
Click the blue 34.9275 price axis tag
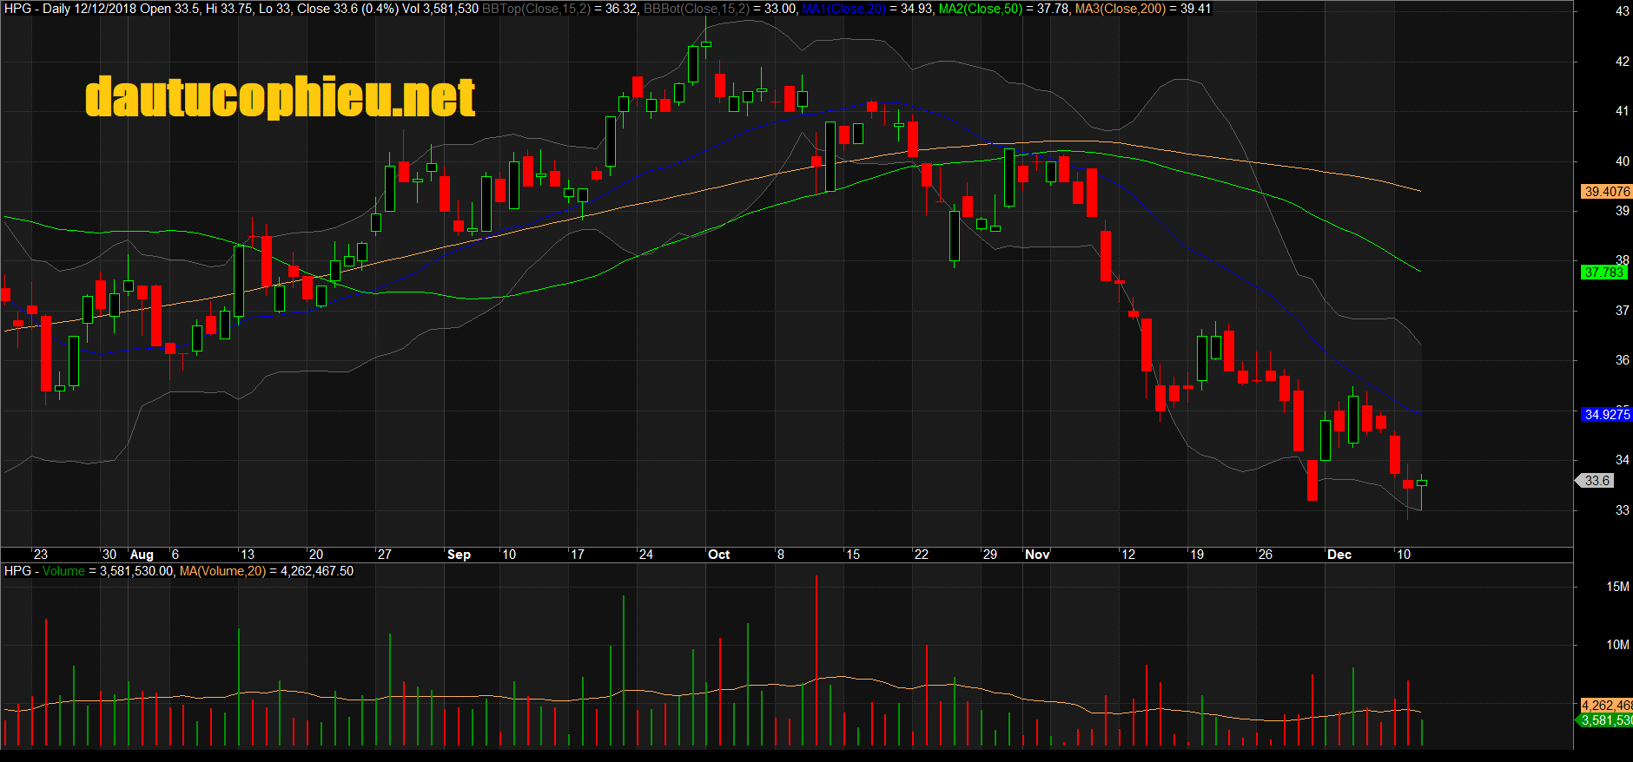pos(1606,415)
